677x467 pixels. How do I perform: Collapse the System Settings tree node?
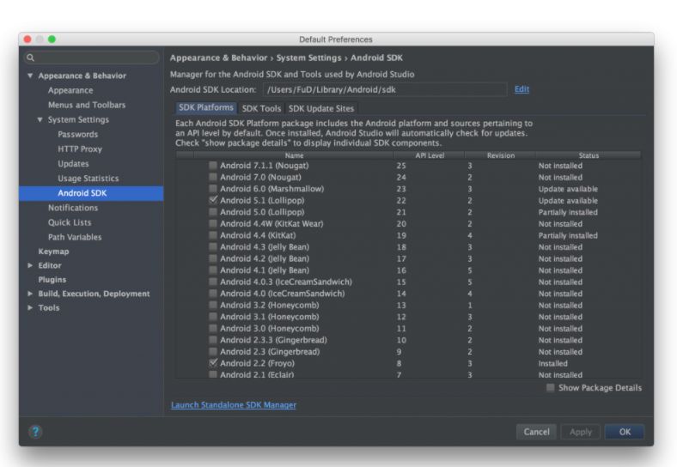[40, 119]
